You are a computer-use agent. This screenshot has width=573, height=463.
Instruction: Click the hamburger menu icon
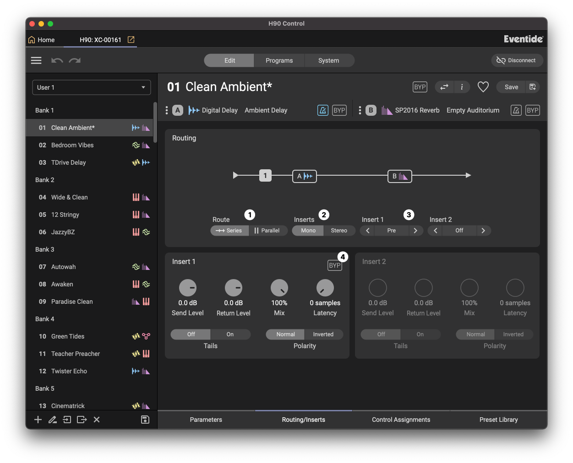click(36, 60)
